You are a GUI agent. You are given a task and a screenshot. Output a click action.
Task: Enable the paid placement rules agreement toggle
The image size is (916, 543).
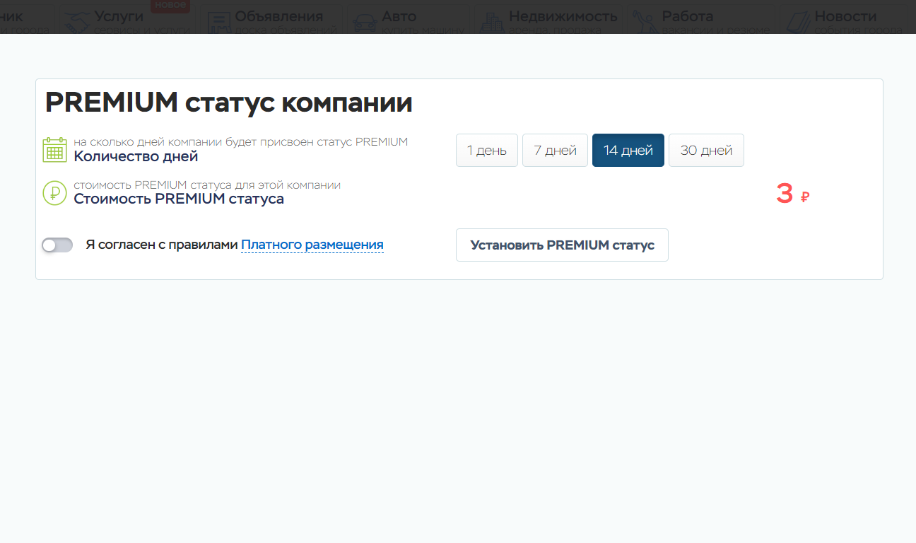coord(57,245)
